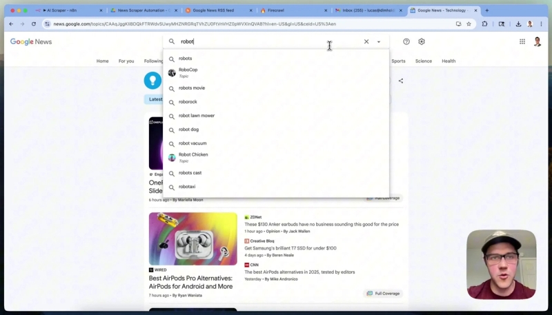552x315 pixels.
Task: Click the Google News logo
Action: [x=31, y=42]
